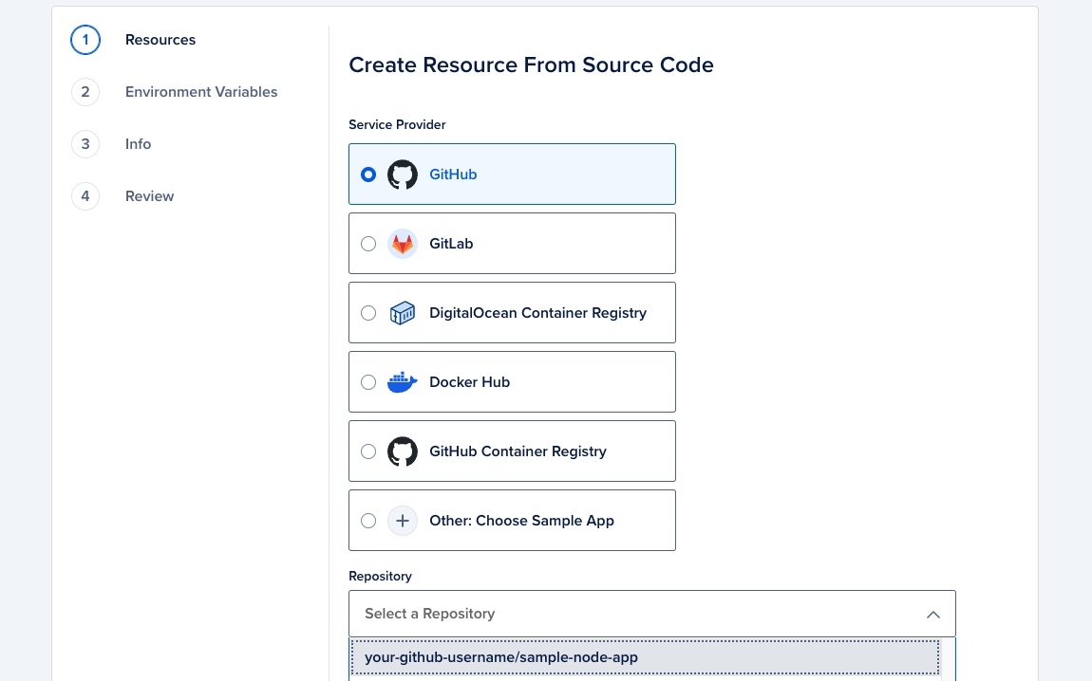Click the plus icon for sample app
Screen dimensions: 1092x681
coord(403,521)
